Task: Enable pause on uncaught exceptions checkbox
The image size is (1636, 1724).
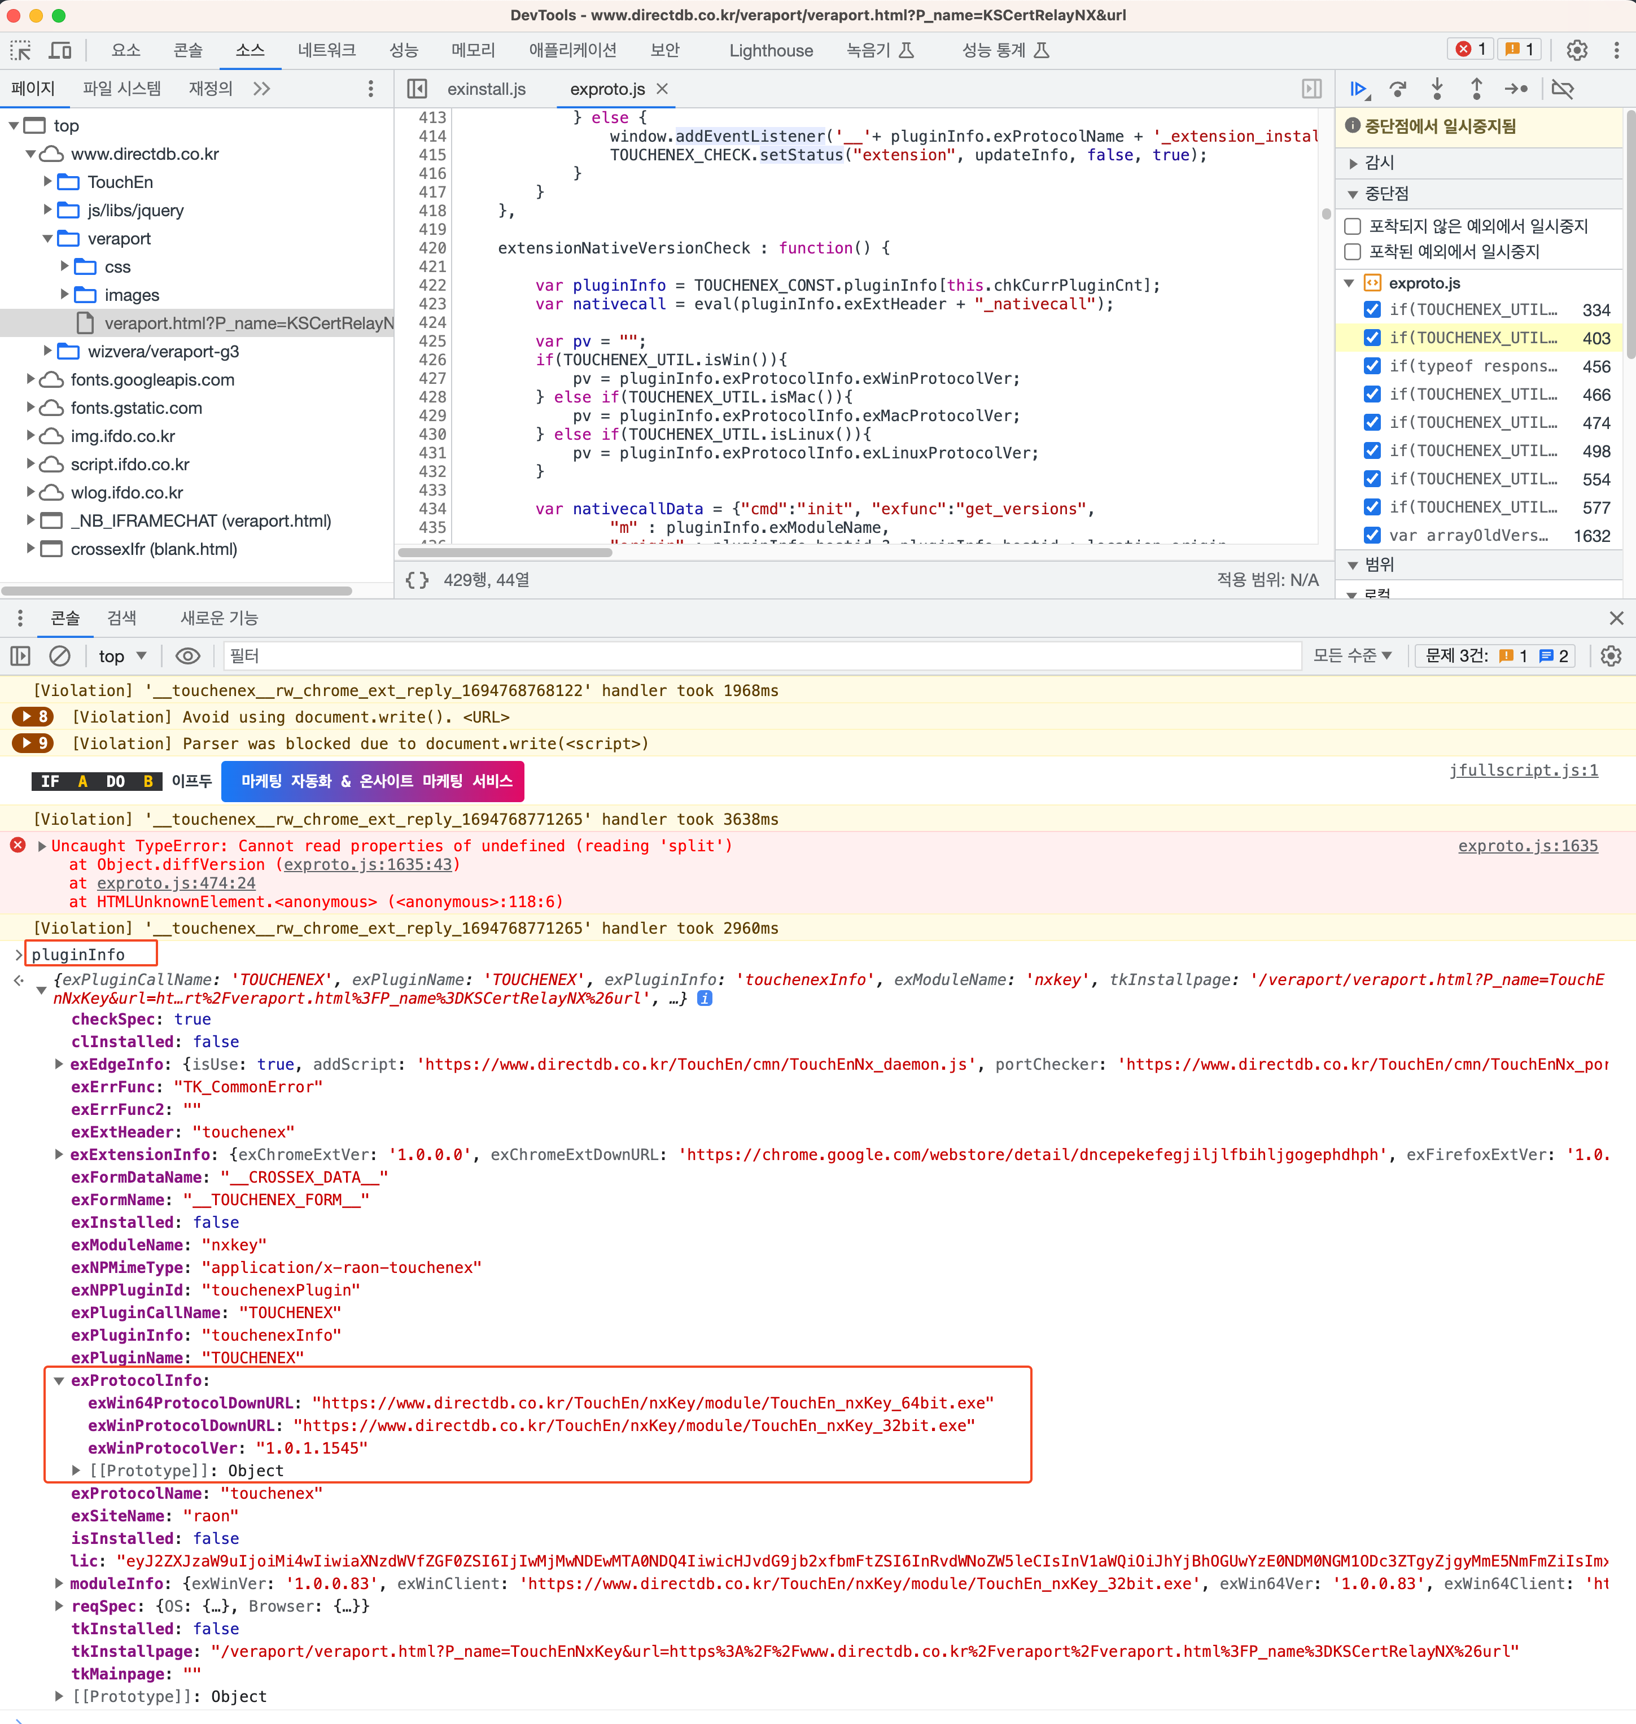Action: [x=1353, y=227]
